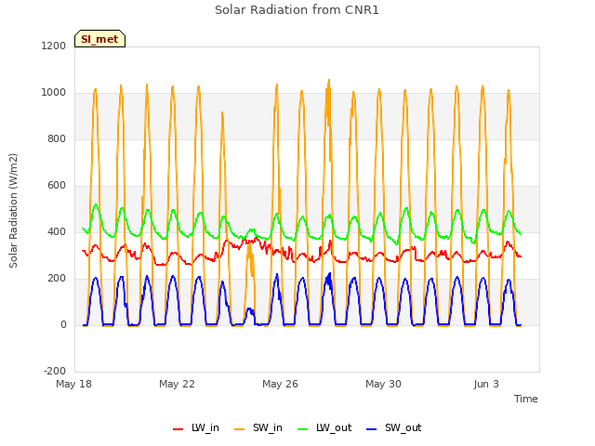Click the 1200 y-axis tick label
Viewport: 595px width, 446px height.
pos(54,46)
